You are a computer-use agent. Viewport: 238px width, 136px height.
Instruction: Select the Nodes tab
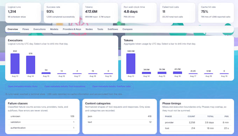tap(89, 29)
